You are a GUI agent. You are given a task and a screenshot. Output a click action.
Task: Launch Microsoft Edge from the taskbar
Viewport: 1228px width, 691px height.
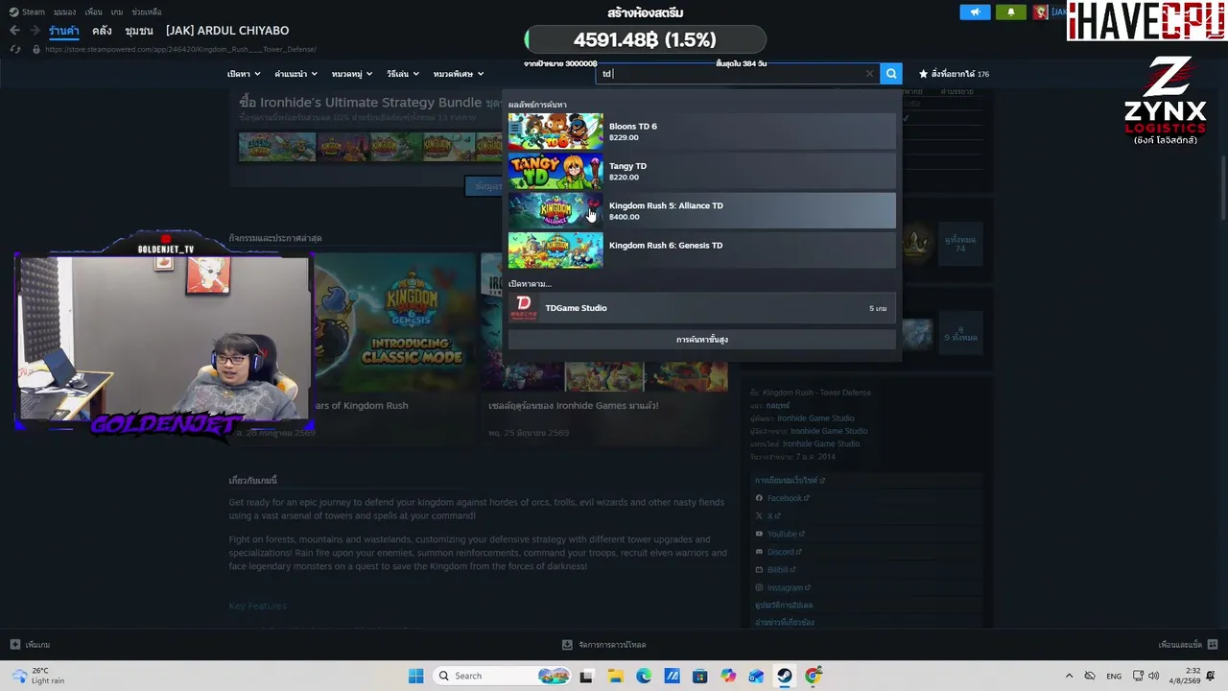tap(644, 676)
